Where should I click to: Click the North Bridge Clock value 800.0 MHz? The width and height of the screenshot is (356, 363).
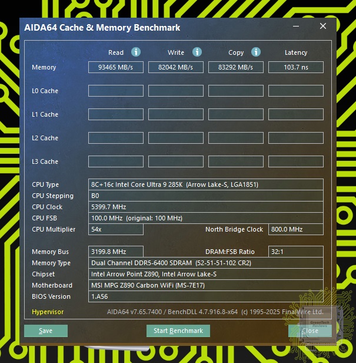(x=296, y=229)
